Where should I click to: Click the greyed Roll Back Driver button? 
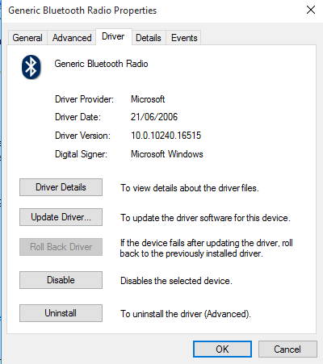pos(61,247)
